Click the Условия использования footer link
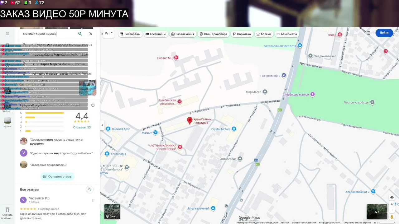Viewport: 399px width, 224px height. pos(304,223)
